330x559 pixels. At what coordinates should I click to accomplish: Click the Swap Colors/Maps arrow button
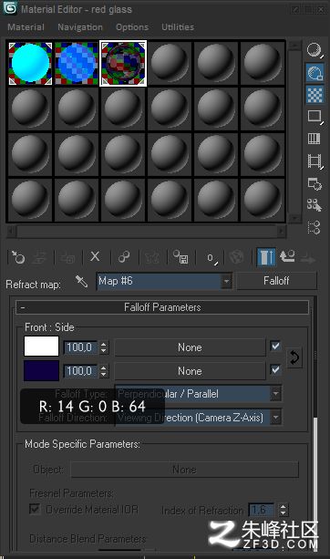[x=294, y=357]
